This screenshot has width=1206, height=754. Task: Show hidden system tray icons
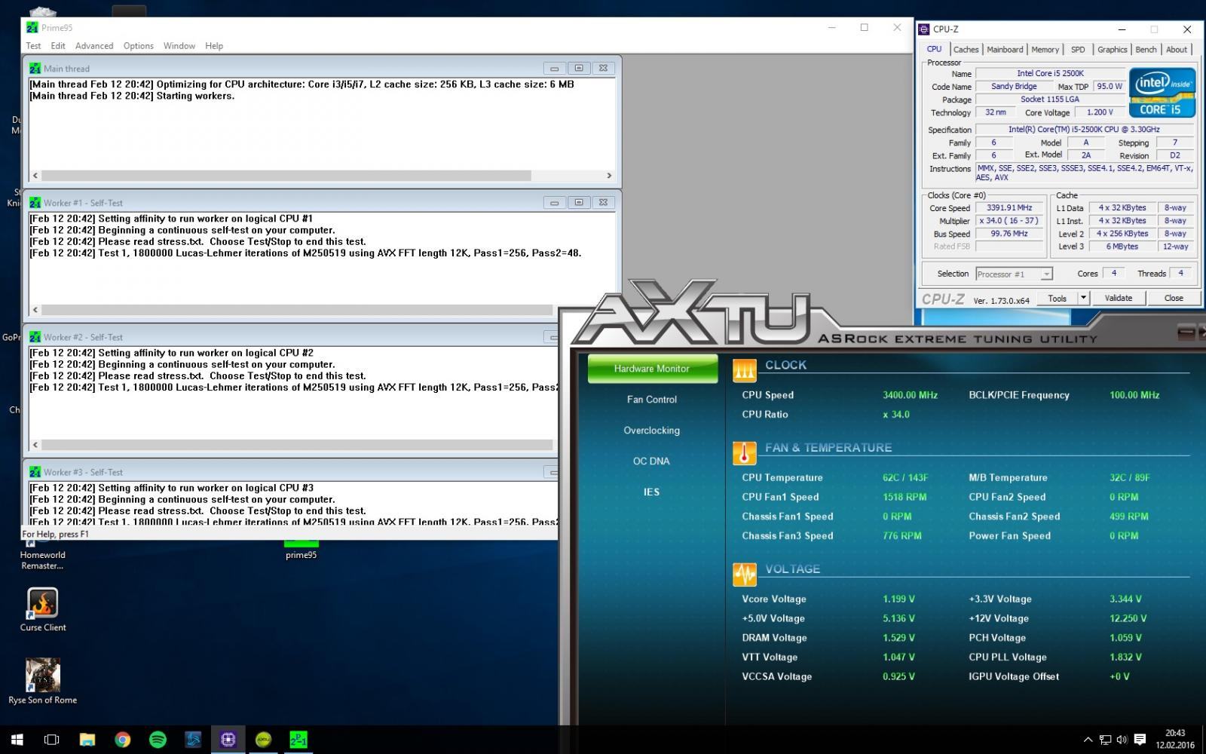click(x=1088, y=740)
